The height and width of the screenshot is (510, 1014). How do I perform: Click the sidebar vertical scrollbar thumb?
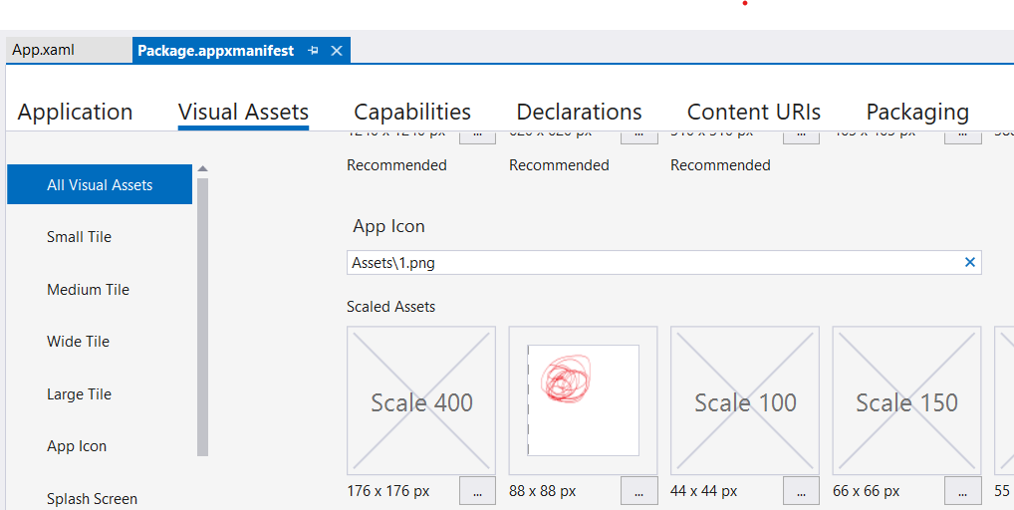coord(202,317)
